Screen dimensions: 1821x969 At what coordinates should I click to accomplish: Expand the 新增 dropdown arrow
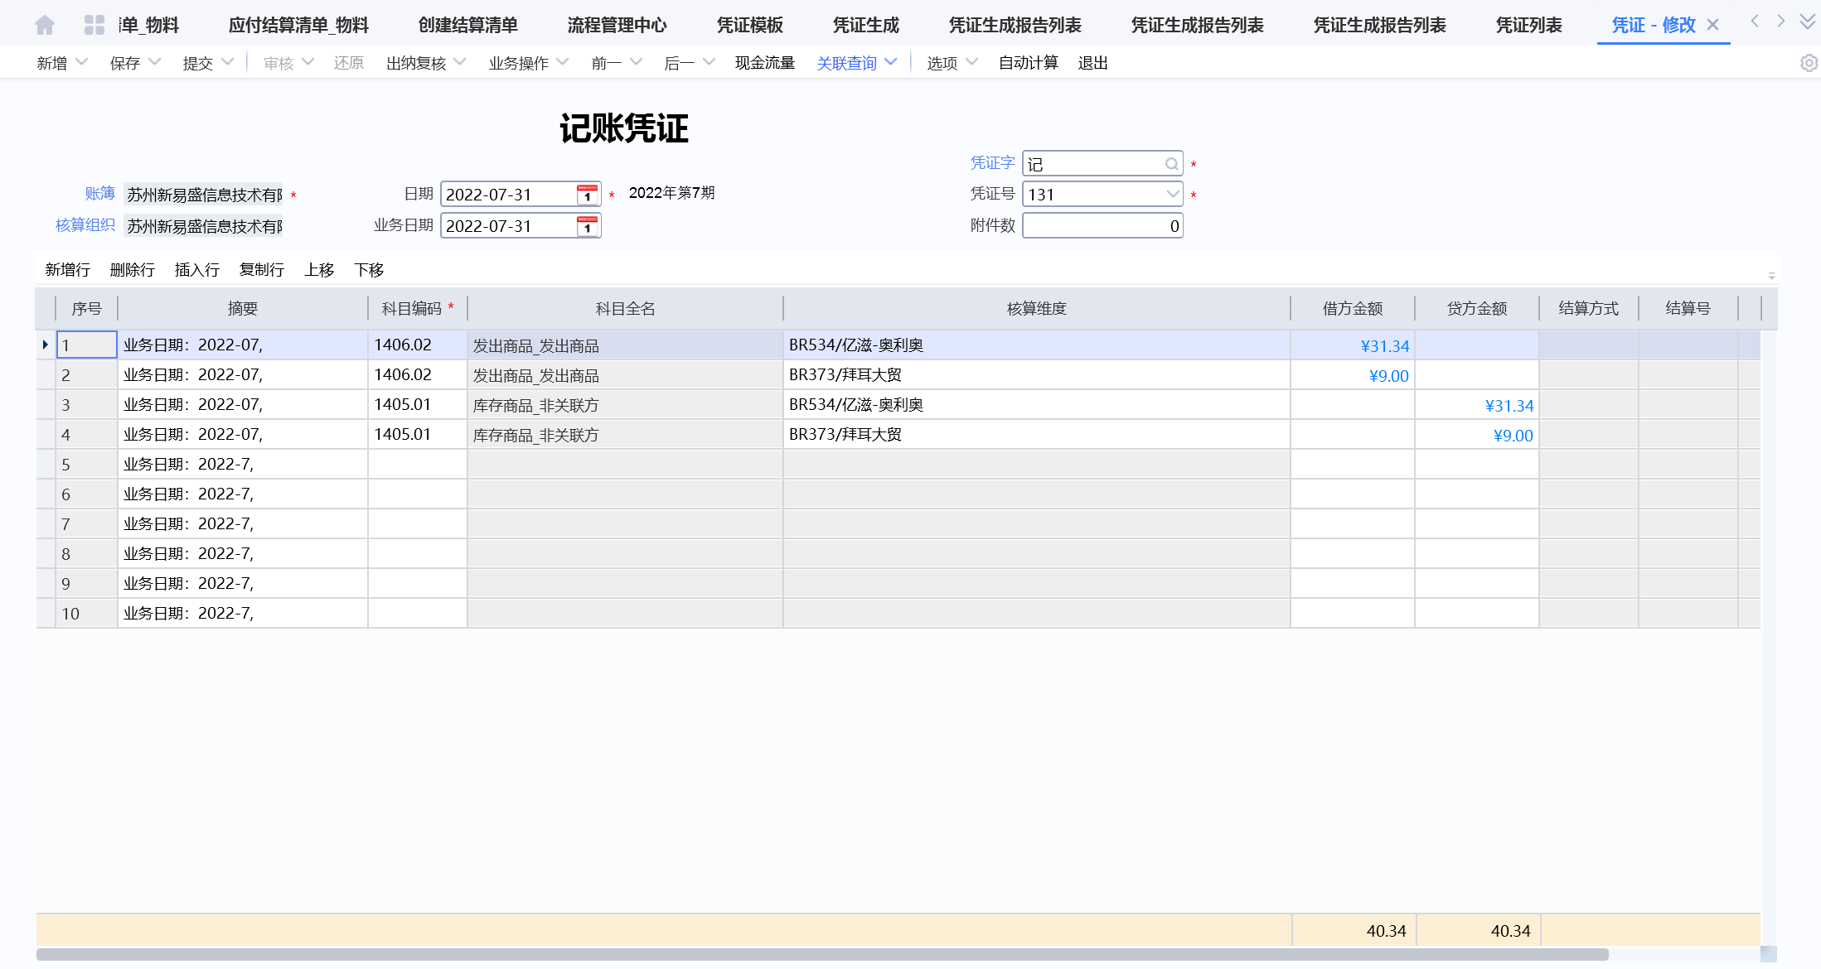[x=81, y=62]
